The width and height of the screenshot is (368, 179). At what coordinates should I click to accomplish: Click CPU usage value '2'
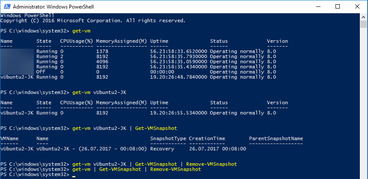pos(62,56)
